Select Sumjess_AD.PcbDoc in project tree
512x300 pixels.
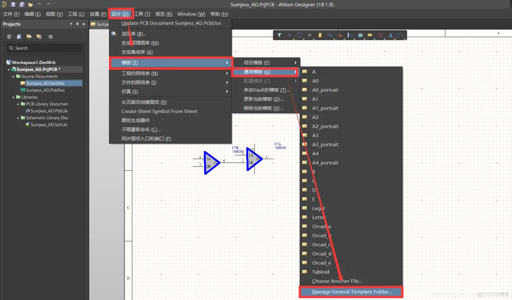pyautogui.click(x=45, y=90)
